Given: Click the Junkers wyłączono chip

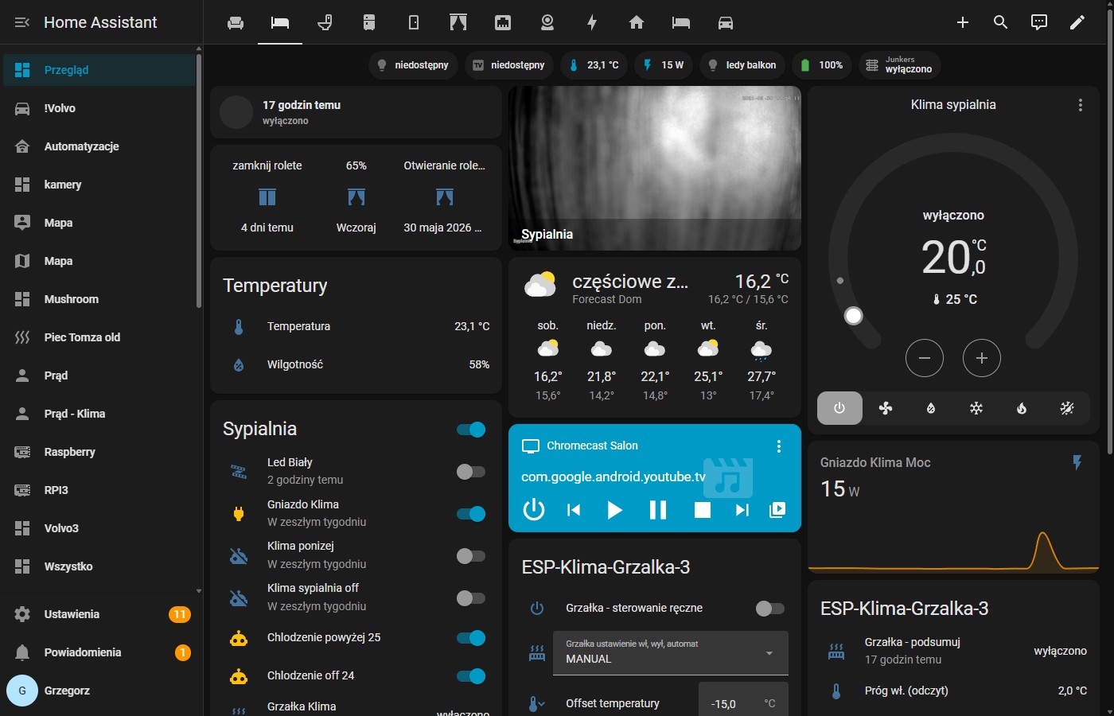Looking at the screenshot, I should tap(900, 65).
